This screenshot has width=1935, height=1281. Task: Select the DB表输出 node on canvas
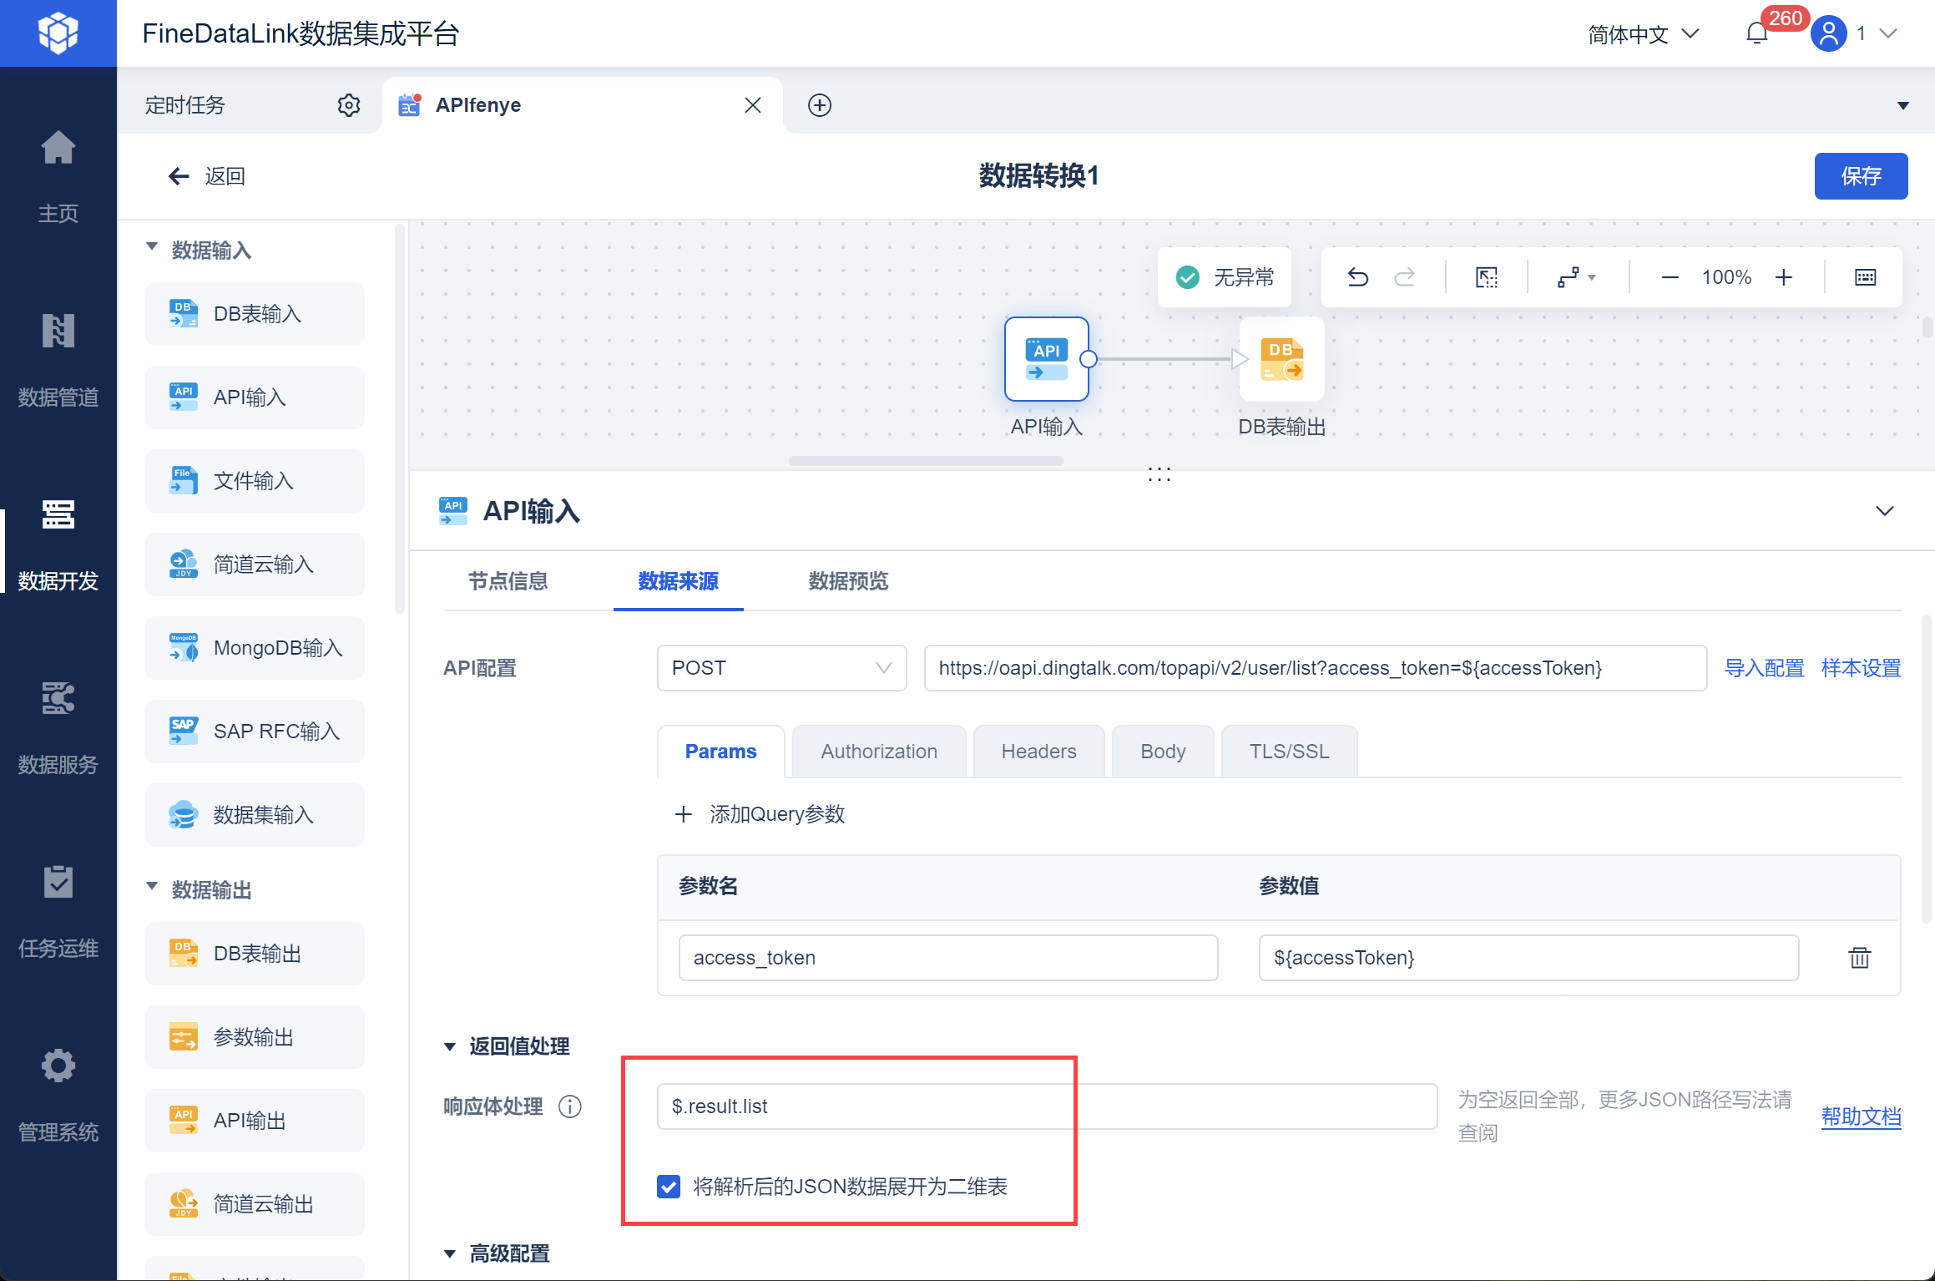point(1281,360)
